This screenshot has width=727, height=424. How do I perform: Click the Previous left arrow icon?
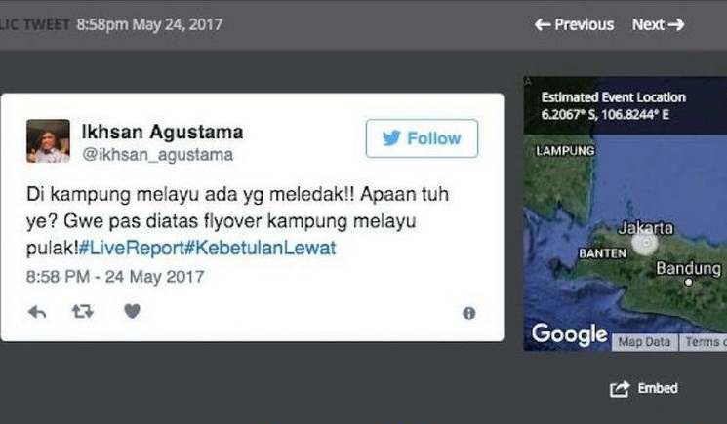coord(543,24)
